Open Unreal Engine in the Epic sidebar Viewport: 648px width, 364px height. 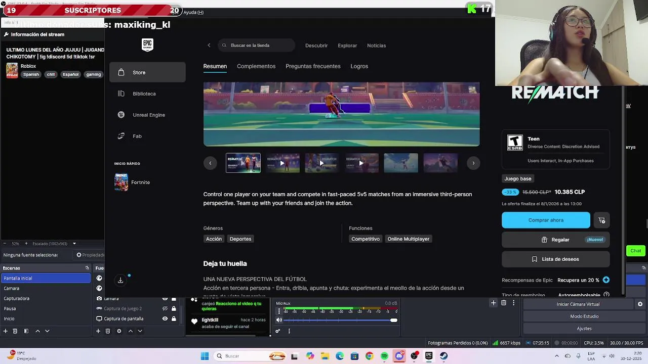(x=147, y=115)
